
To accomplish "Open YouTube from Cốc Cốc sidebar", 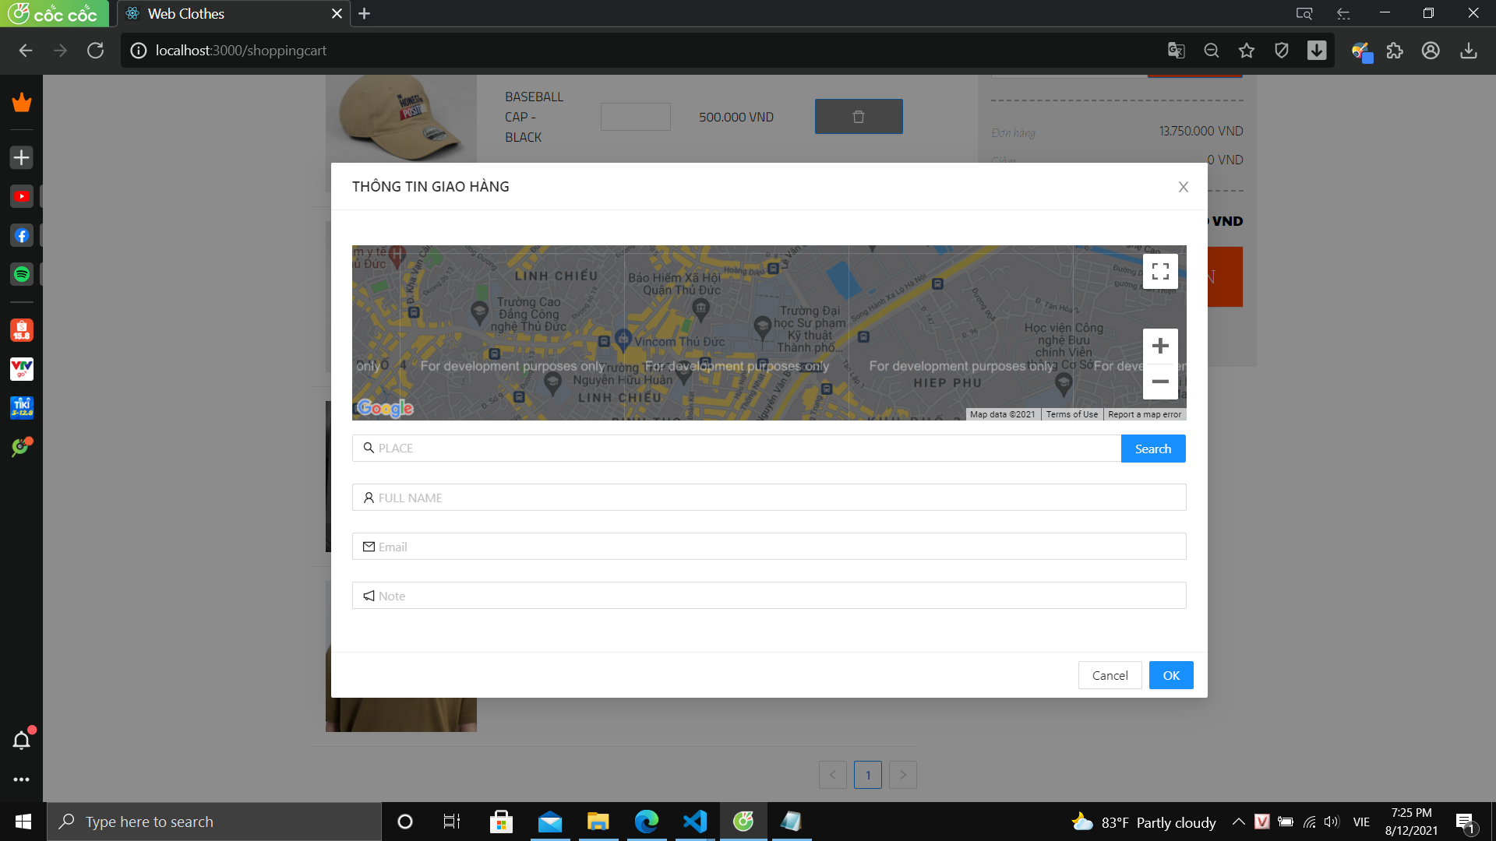I will [x=22, y=196].
